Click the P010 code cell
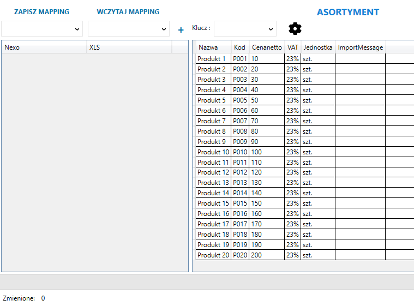This screenshot has width=414, height=306. tap(240, 152)
